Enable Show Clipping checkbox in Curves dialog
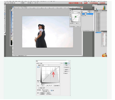This screenshot has height=100, width=115. pyautogui.click(x=54, y=86)
